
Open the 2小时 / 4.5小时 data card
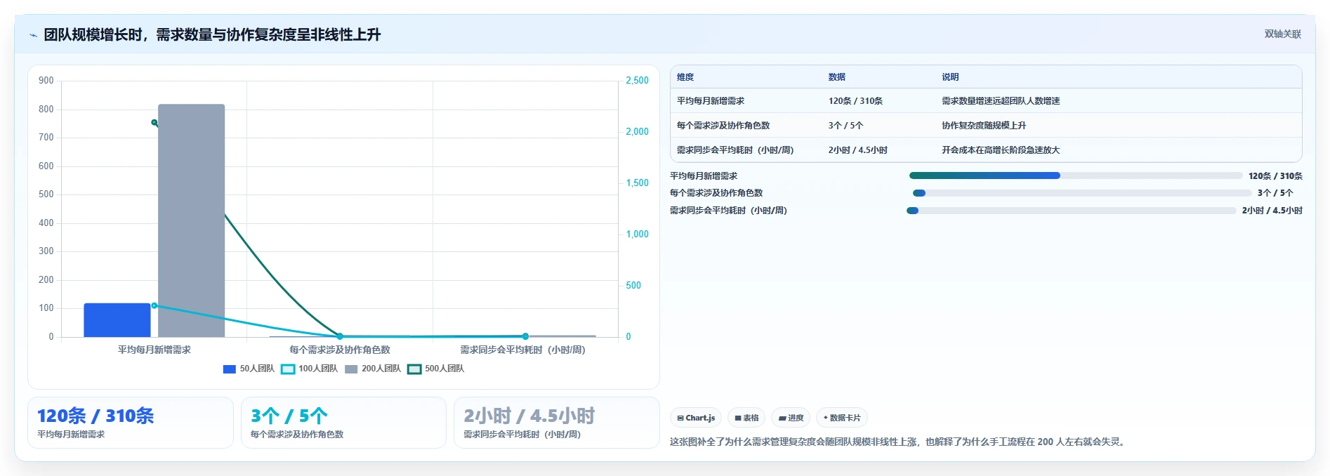pos(557,423)
